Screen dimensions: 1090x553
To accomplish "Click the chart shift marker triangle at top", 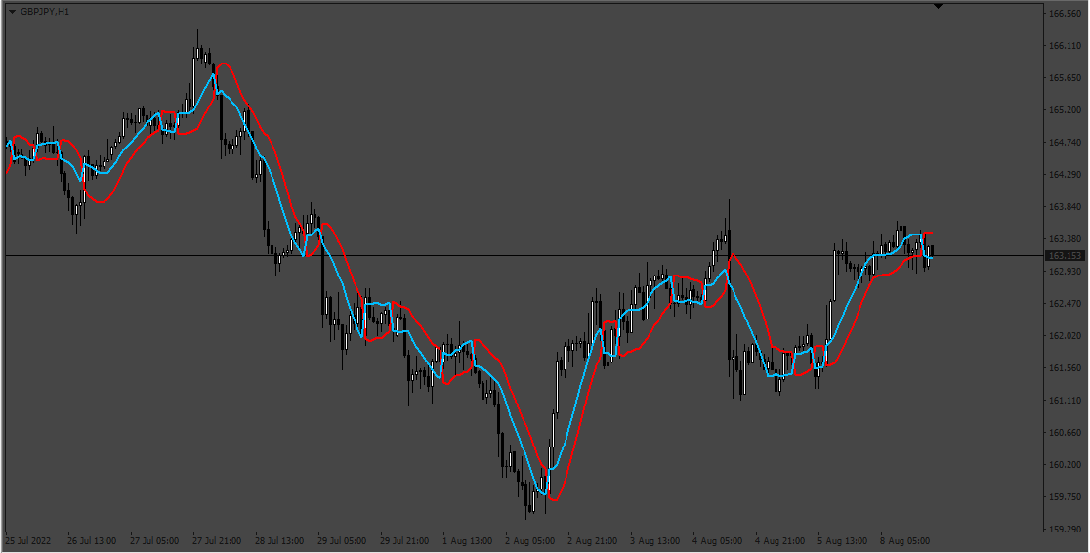I will point(938,6).
